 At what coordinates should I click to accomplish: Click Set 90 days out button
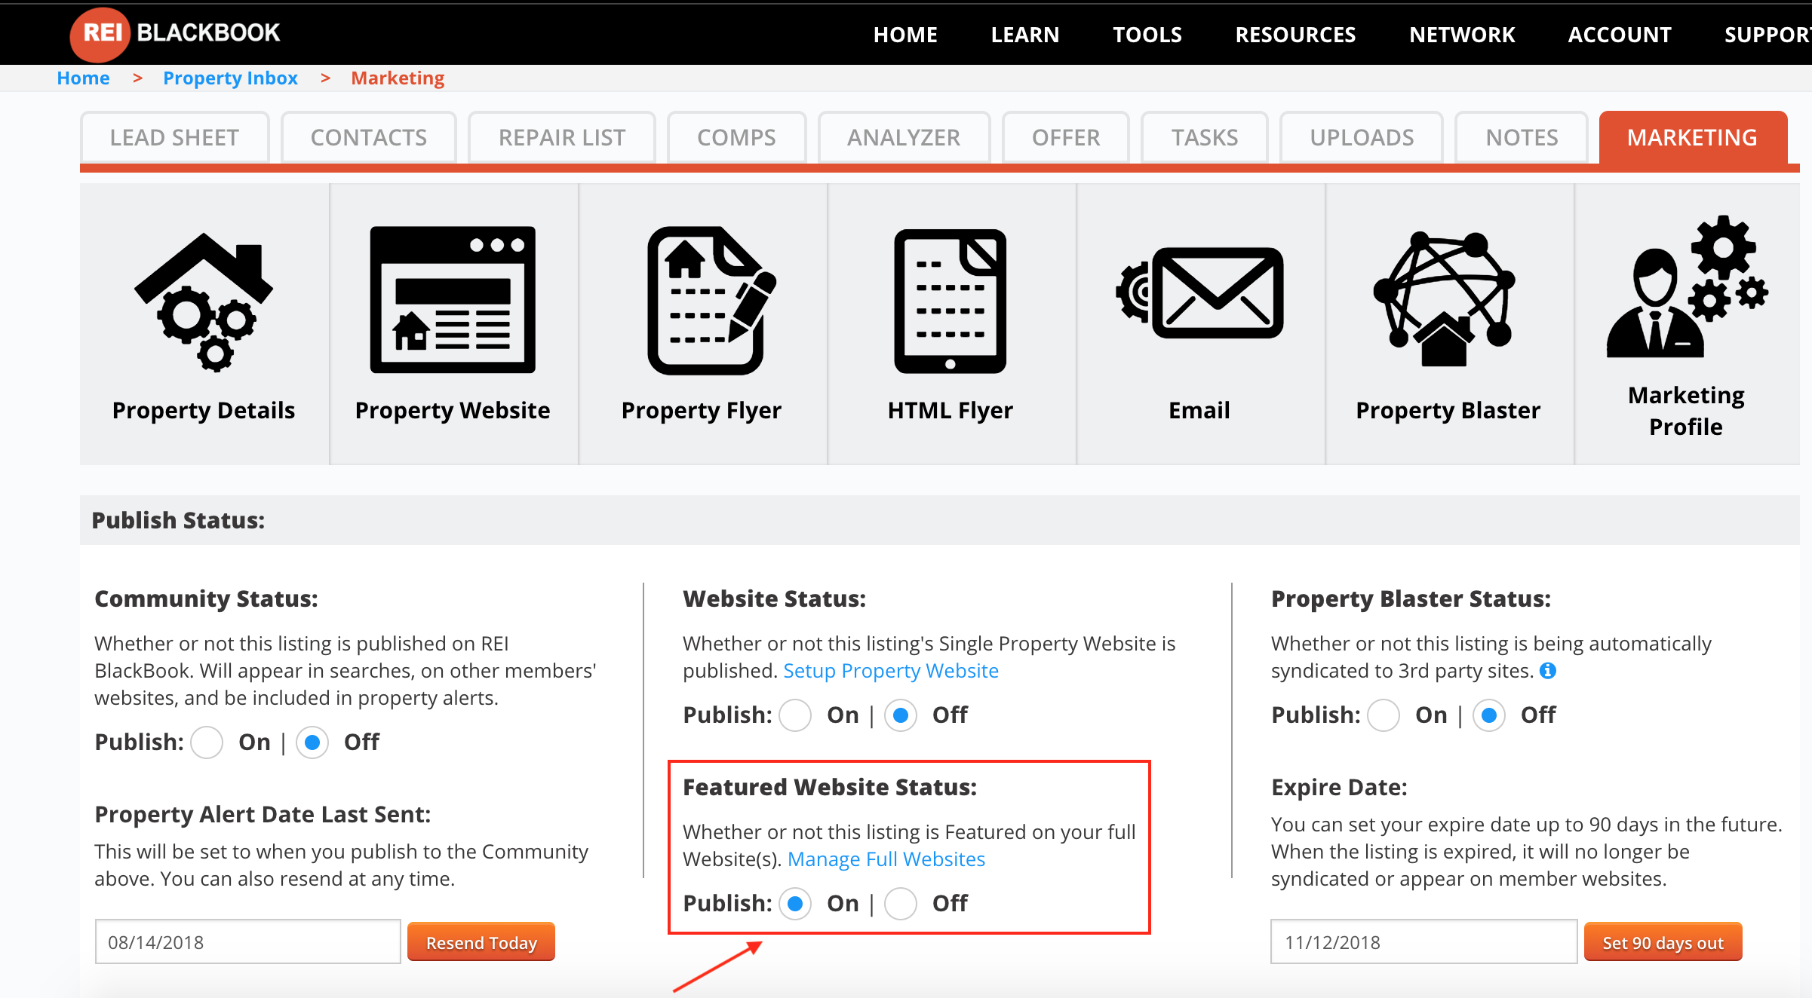[1663, 942]
